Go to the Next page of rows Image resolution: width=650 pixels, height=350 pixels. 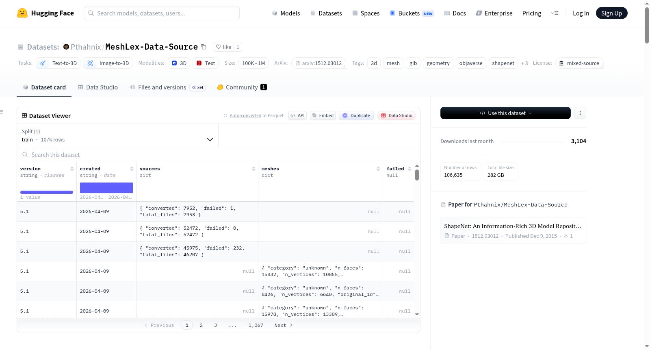pos(284,325)
